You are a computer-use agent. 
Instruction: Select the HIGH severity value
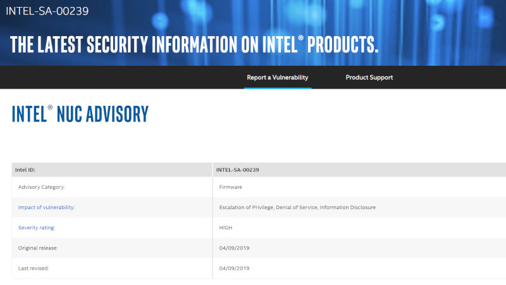tap(226, 227)
